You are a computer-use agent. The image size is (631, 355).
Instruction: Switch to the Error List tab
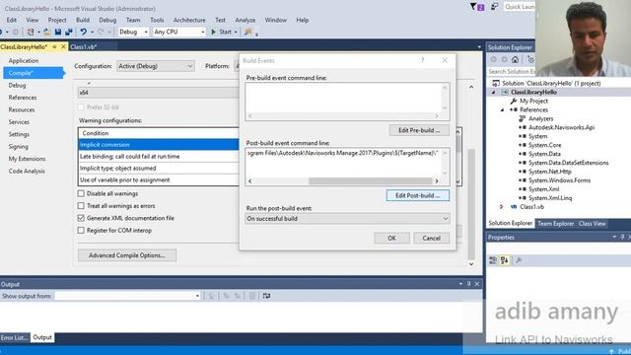point(14,337)
